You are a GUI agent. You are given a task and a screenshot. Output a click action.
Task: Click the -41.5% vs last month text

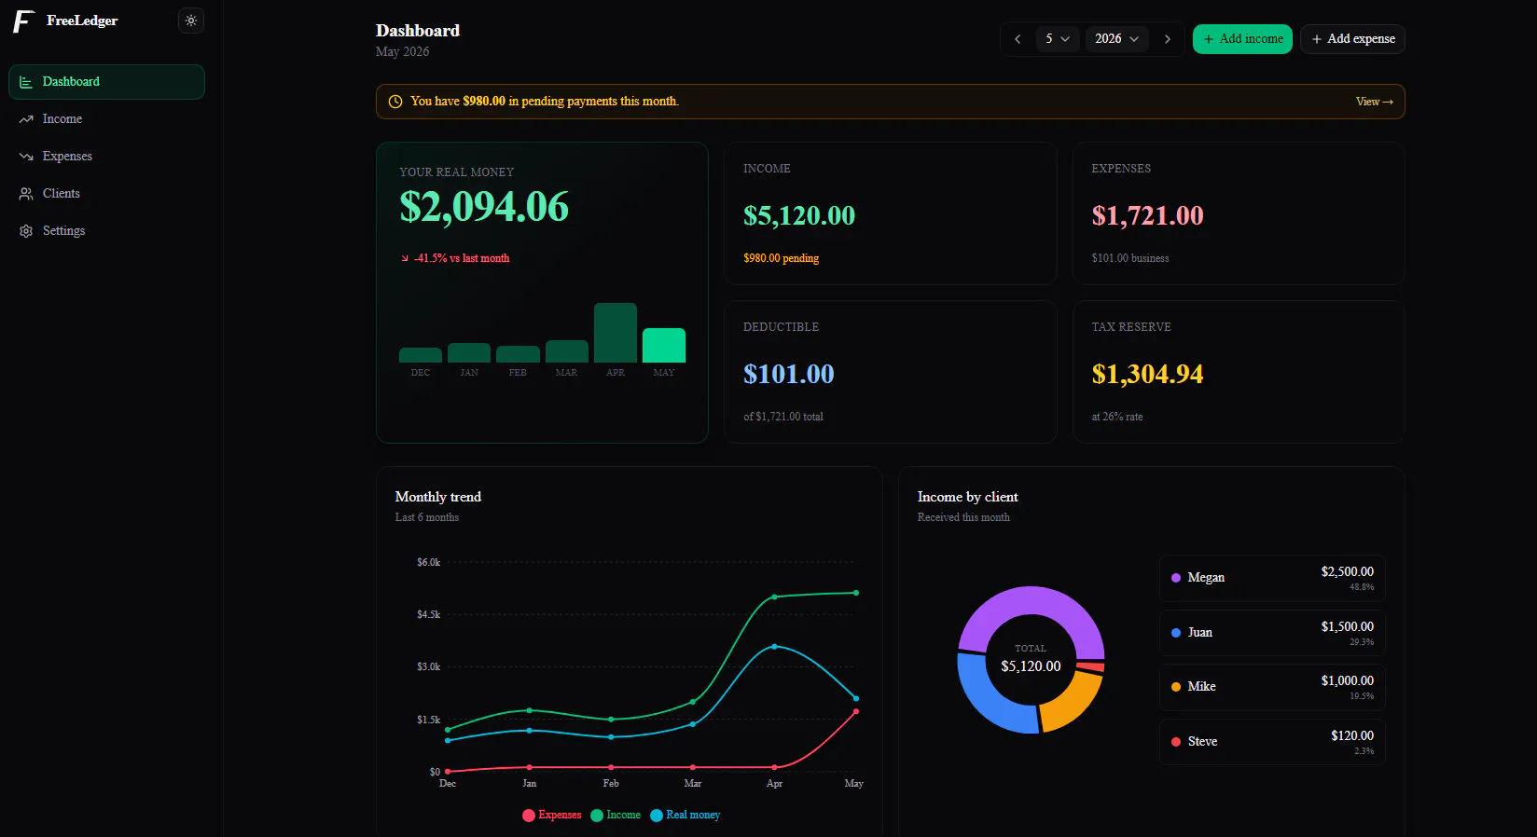click(462, 258)
